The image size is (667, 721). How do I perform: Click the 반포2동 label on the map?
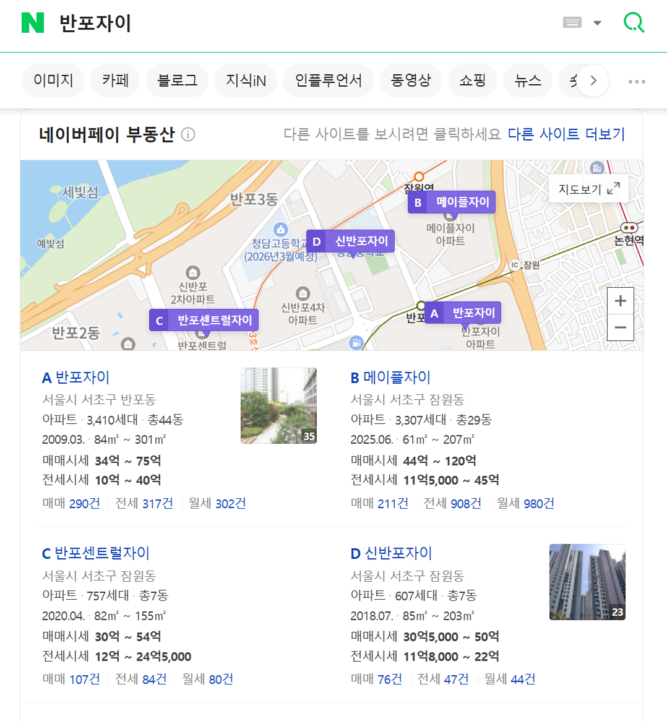tap(75, 332)
